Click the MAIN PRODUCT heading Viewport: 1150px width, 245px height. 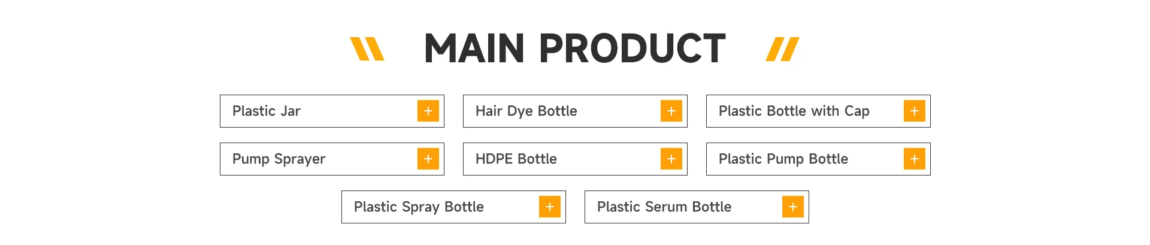tap(574, 49)
